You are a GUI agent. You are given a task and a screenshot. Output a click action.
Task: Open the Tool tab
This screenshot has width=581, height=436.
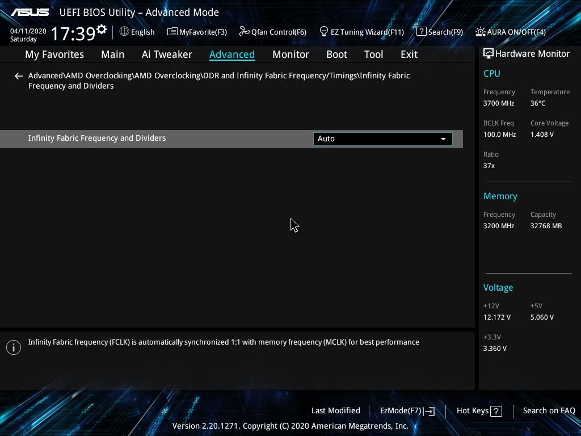tap(373, 54)
